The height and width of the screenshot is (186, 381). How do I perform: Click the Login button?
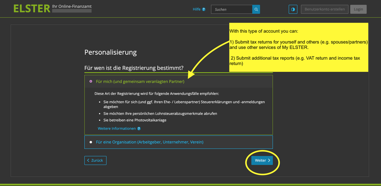click(358, 9)
